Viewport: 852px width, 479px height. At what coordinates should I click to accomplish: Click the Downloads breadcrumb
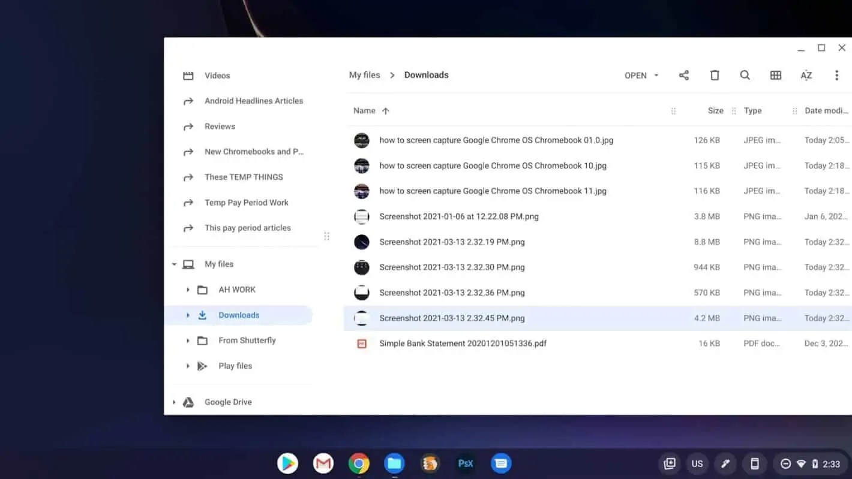(426, 75)
